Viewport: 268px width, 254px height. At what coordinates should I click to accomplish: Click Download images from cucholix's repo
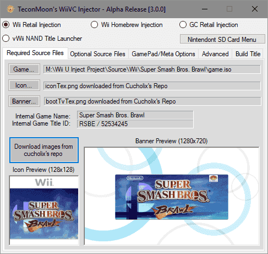[44, 150]
